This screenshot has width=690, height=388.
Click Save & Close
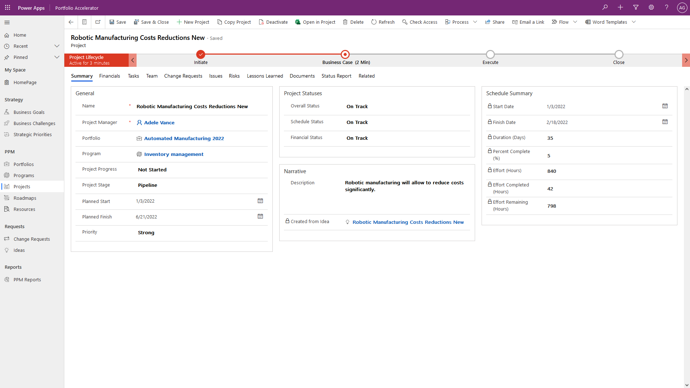(151, 22)
